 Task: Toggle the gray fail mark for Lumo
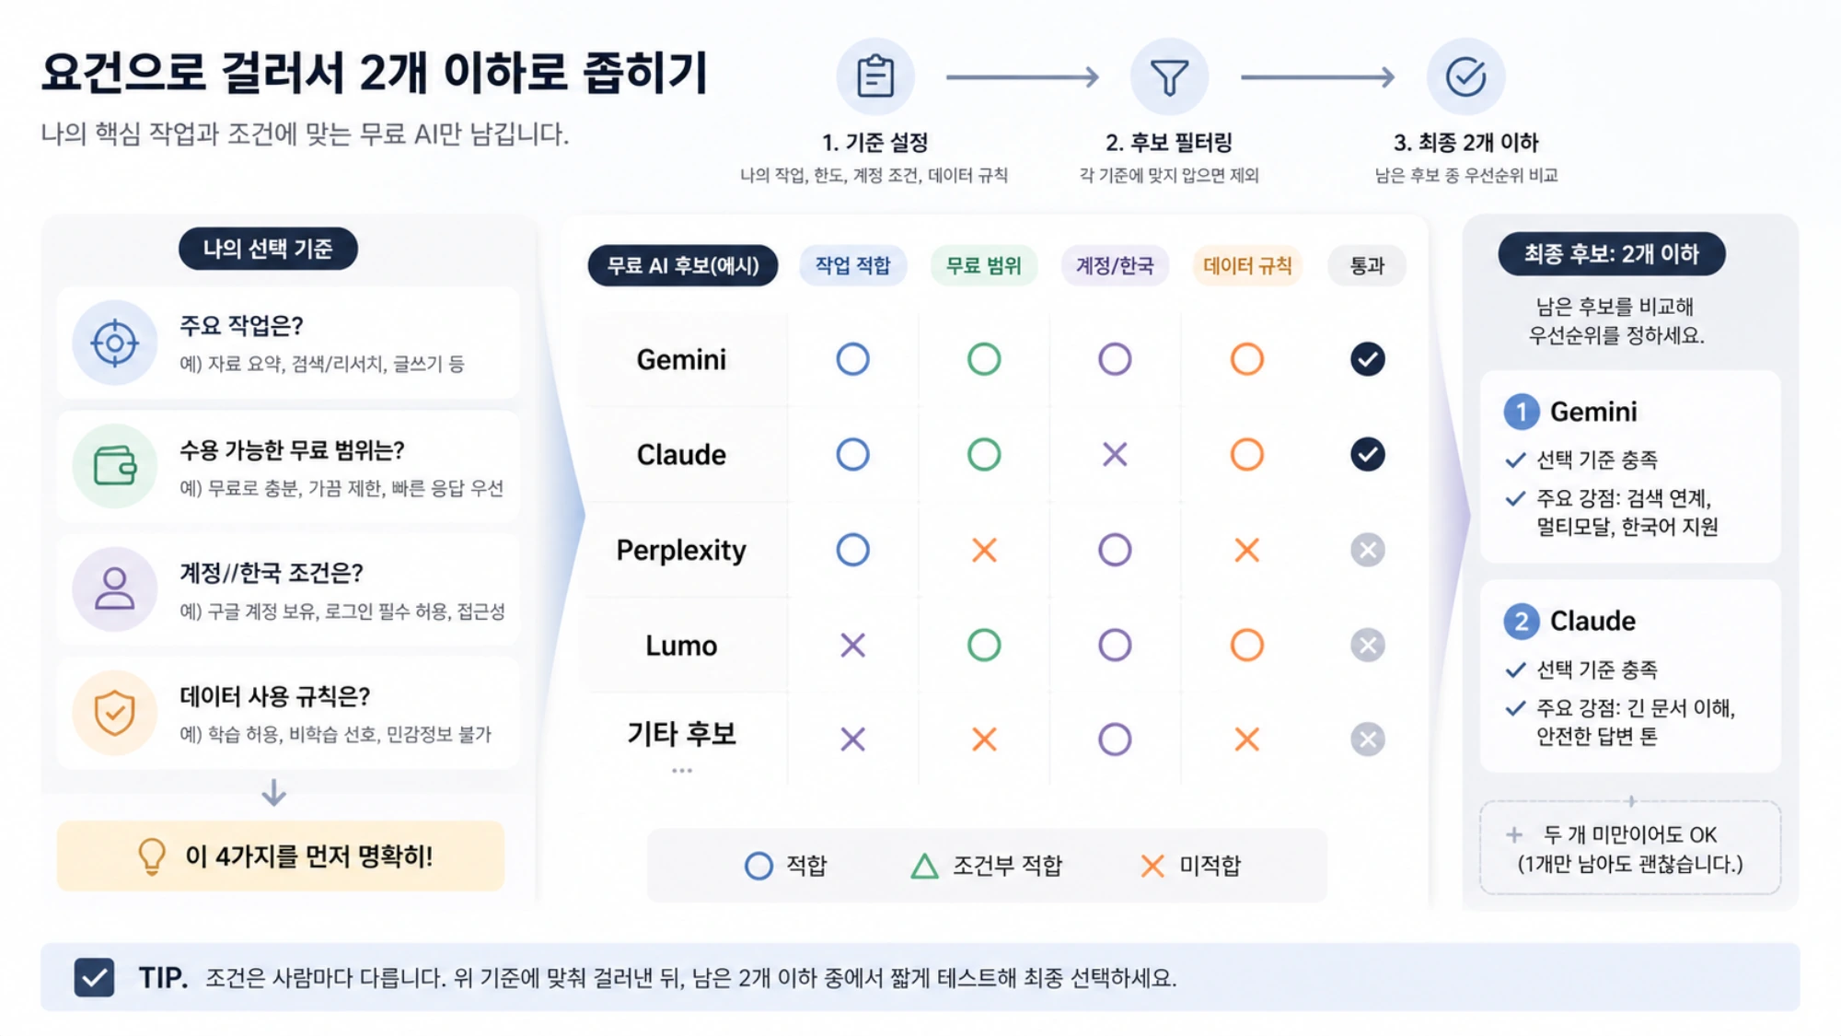click(x=1367, y=646)
